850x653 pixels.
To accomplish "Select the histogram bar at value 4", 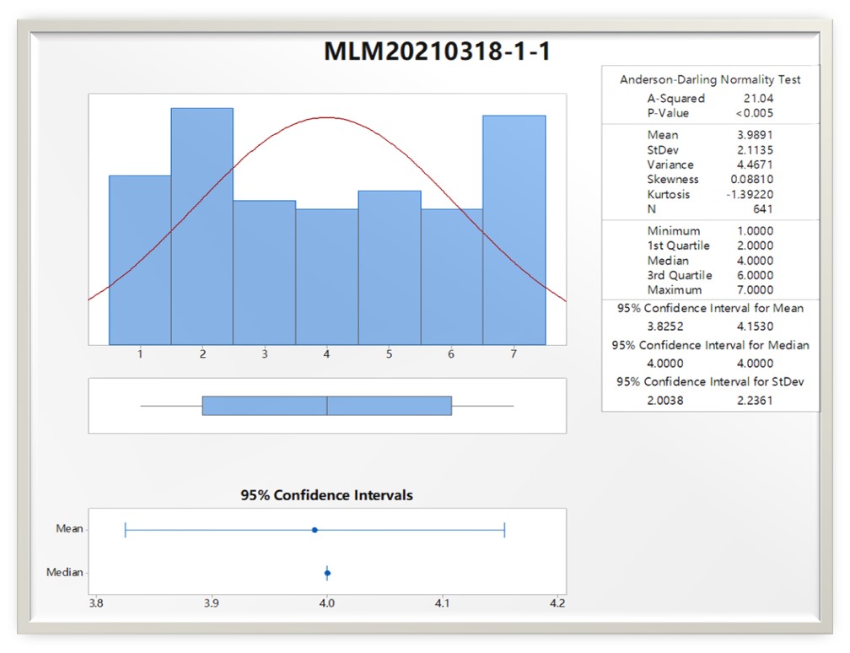I will point(326,277).
